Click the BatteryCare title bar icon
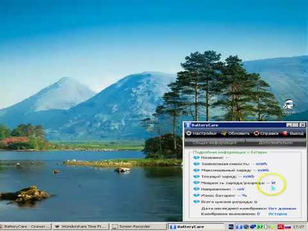 click(x=187, y=125)
